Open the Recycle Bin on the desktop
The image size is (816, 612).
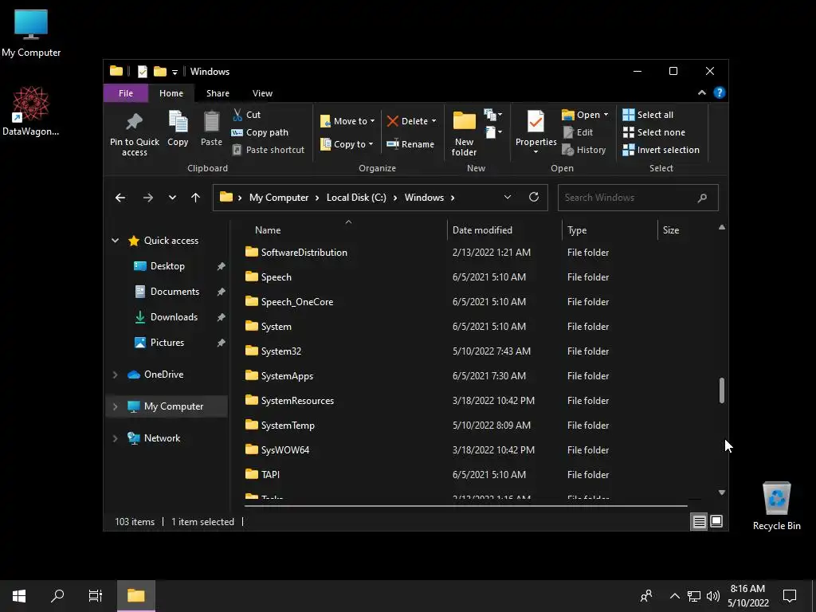click(776, 506)
